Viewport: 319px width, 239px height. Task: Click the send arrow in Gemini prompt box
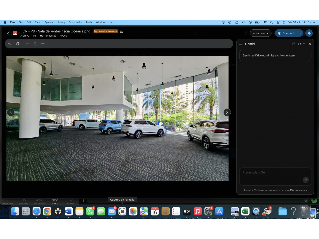306,180
